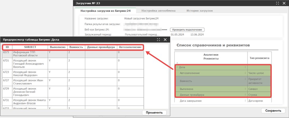
Task: Open the options menu for Дата завершения row
Action: 245,101
